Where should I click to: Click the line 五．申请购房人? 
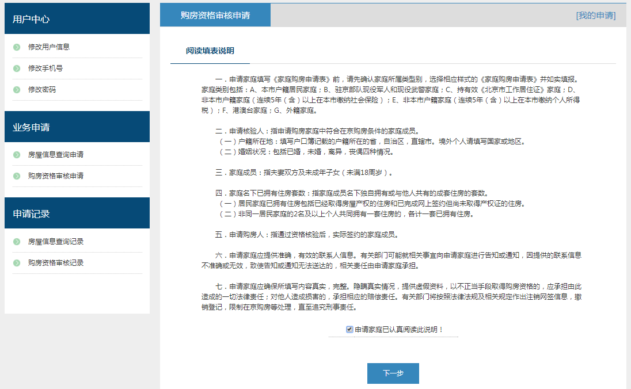[308, 235]
